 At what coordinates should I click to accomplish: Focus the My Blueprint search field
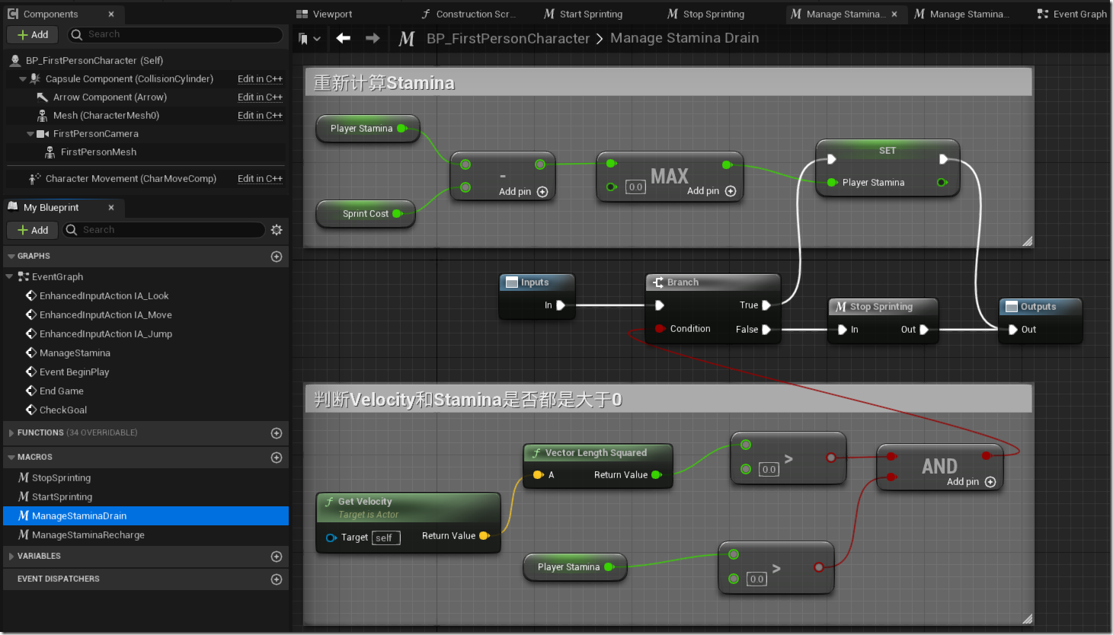(164, 230)
